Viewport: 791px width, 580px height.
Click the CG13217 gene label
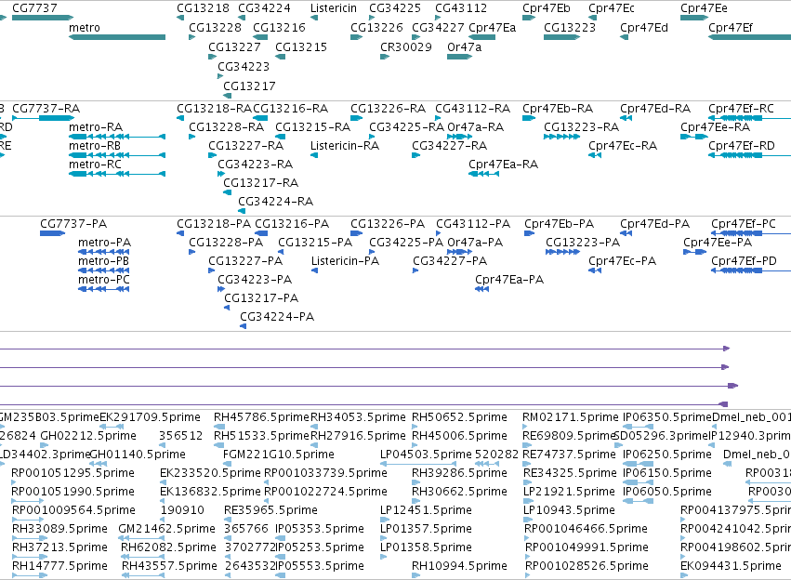(x=249, y=86)
